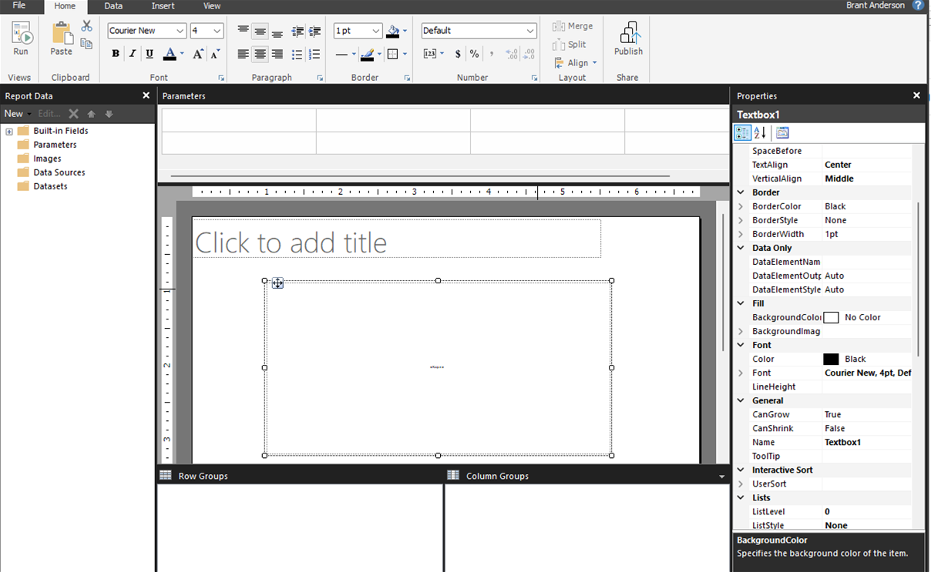Click the increase indent icon
The image size is (931, 572).
click(x=314, y=32)
